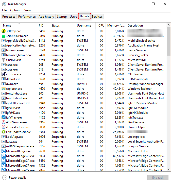
Task: Click the MicrosoftEdge.exe icon
Action: click(x=4, y=151)
